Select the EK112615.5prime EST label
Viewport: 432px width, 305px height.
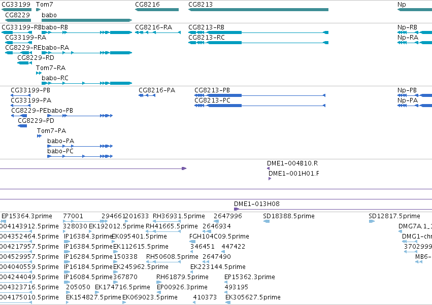(141, 247)
